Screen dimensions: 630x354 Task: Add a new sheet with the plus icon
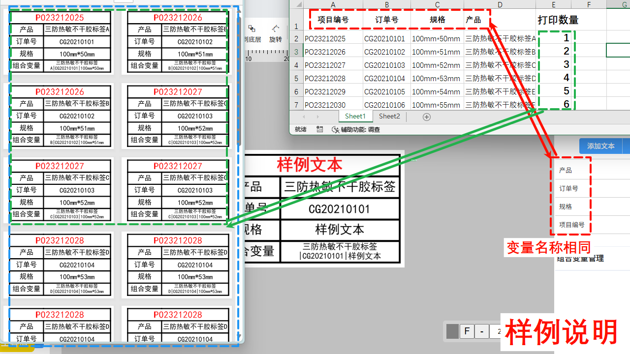point(427,117)
